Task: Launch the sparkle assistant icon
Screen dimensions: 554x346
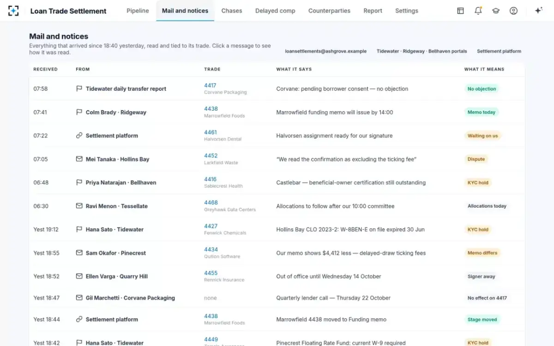Action: 538,11
